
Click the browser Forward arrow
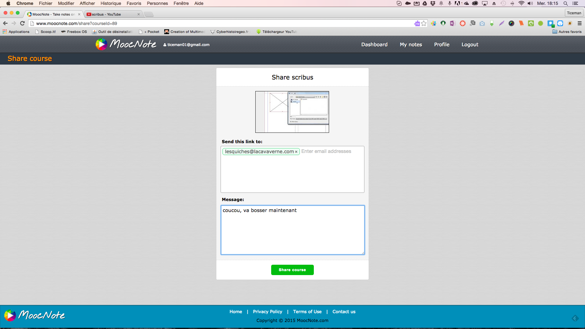pos(14,23)
